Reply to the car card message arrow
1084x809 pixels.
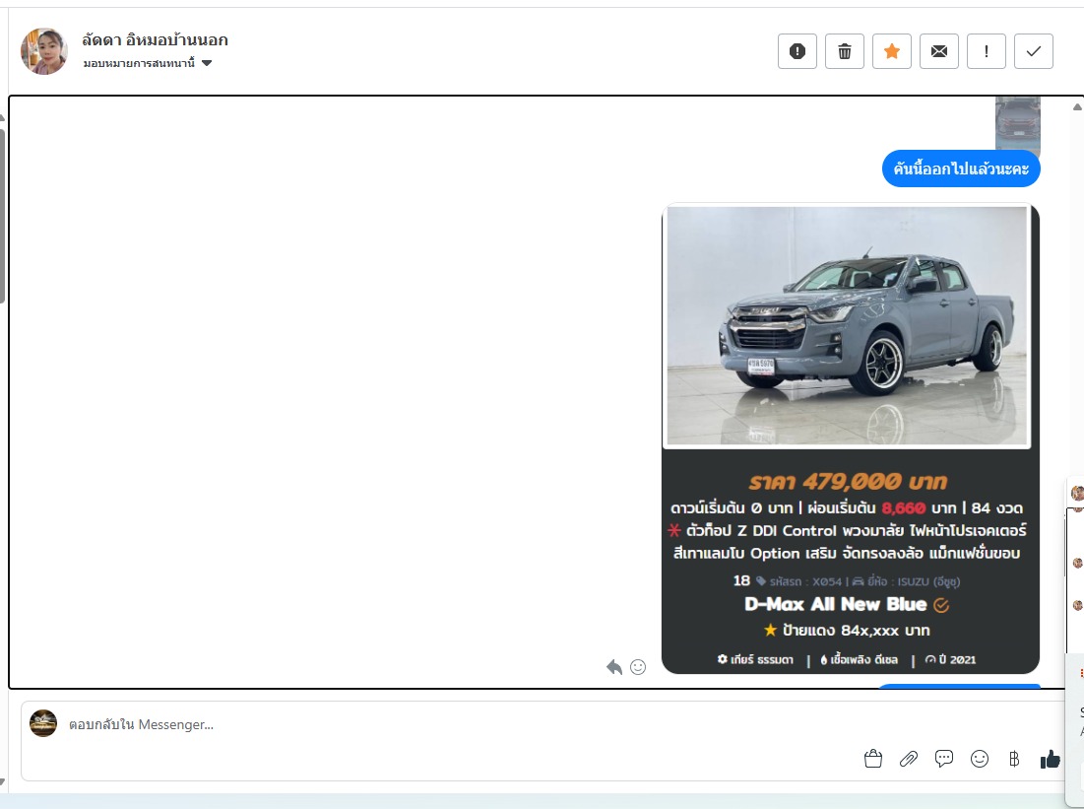tap(614, 667)
